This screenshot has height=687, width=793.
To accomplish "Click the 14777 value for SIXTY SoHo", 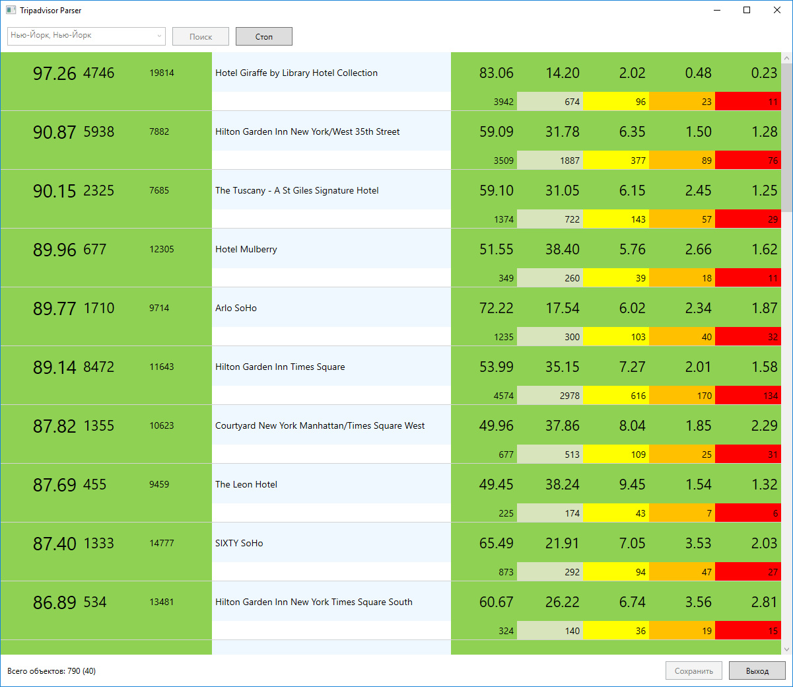I will pyautogui.click(x=162, y=543).
